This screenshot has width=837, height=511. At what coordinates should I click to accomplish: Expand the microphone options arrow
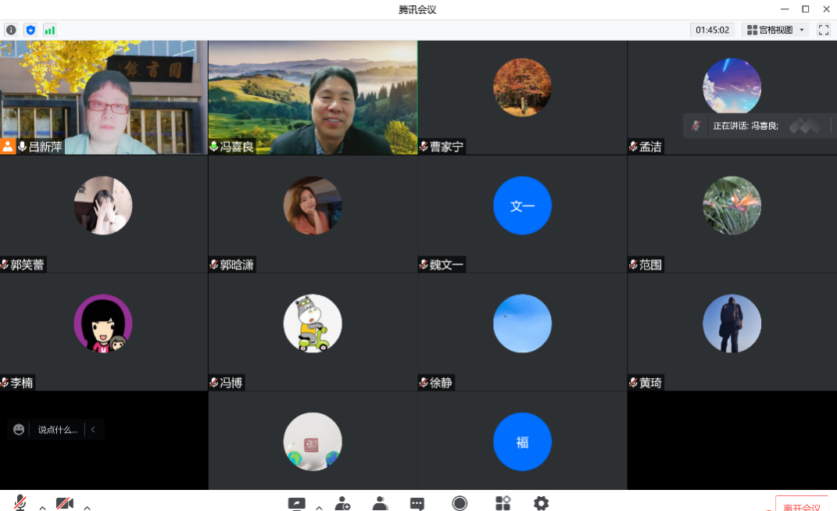[x=42, y=507]
